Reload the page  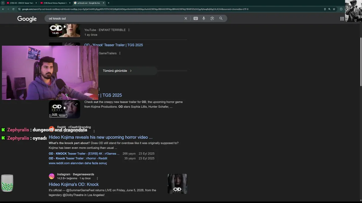(13, 9)
